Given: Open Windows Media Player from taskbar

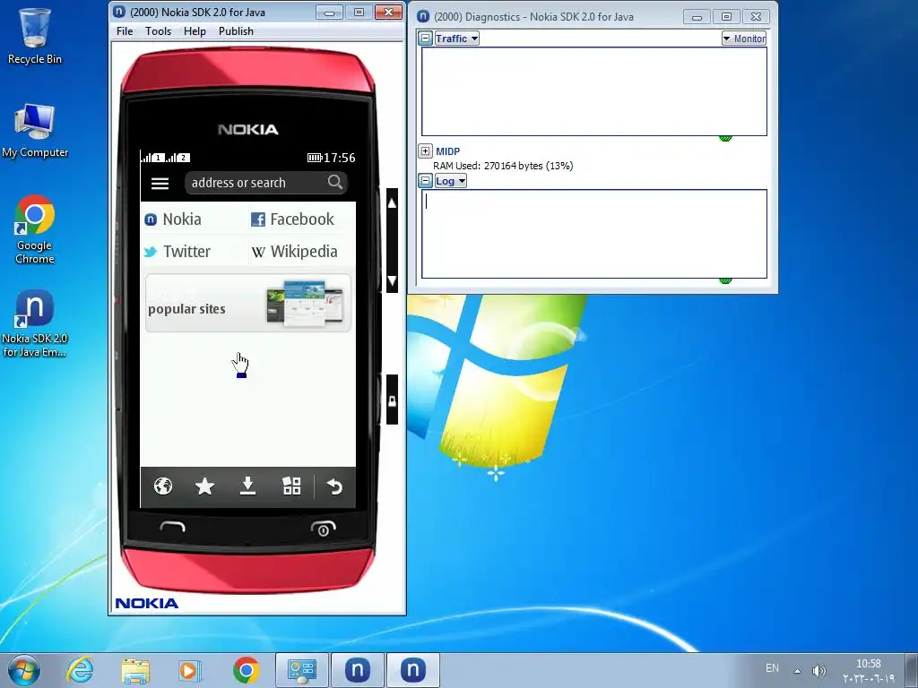Looking at the screenshot, I should pyautogui.click(x=190, y=670).
